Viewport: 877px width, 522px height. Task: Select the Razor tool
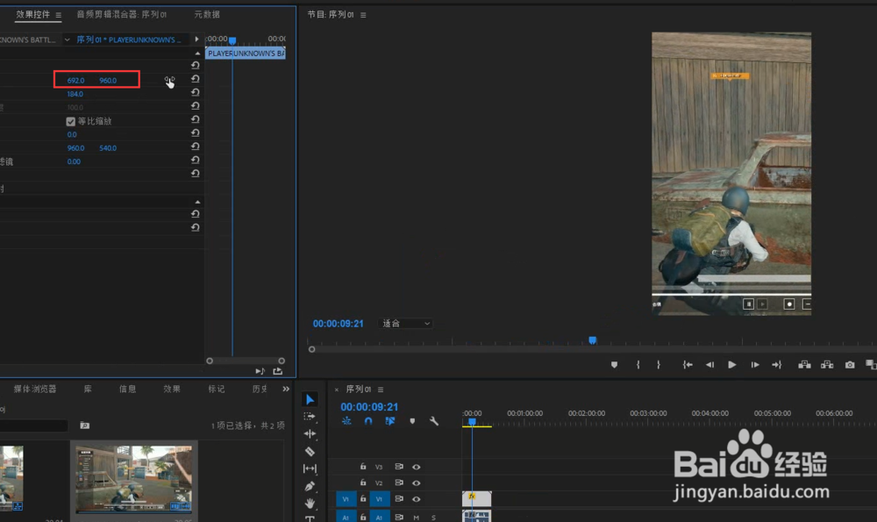[310, 452]
